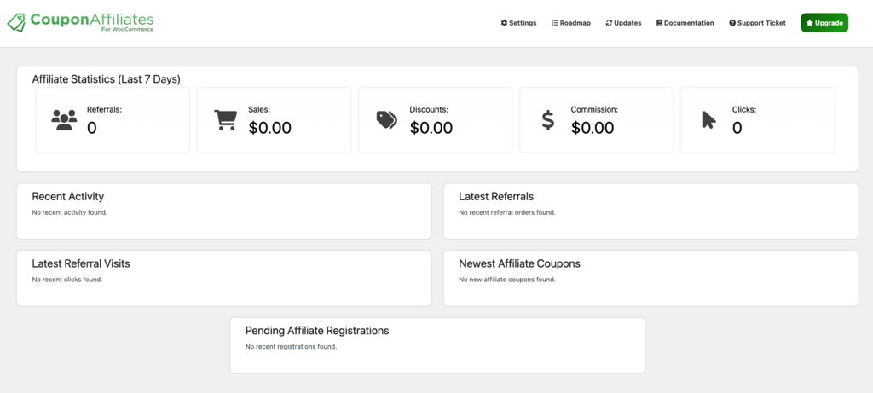Click the Discounts price tags icon
This screenshot has height=393, width=873.
[387, 120]
